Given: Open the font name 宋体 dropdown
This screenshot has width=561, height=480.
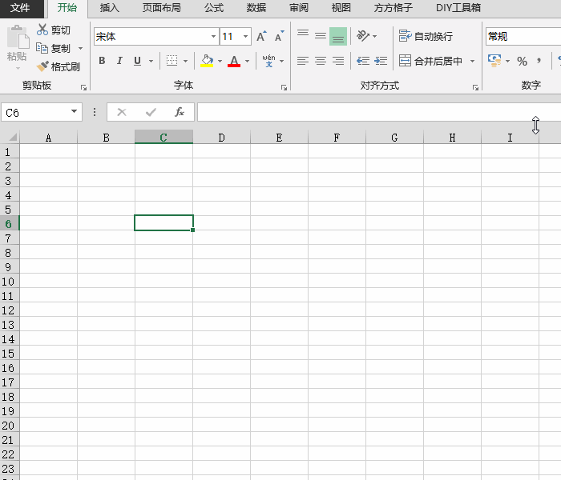Looking at the screenshot, I should click(213, 36).
